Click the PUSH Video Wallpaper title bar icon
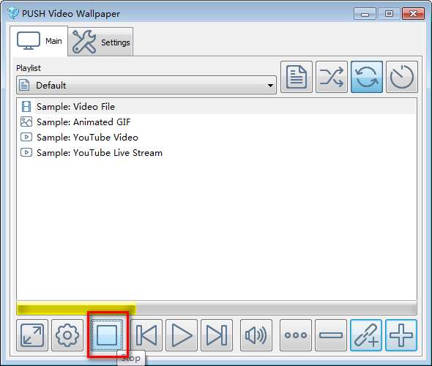This screenshot has width=432, height=366. pos(12,13)
